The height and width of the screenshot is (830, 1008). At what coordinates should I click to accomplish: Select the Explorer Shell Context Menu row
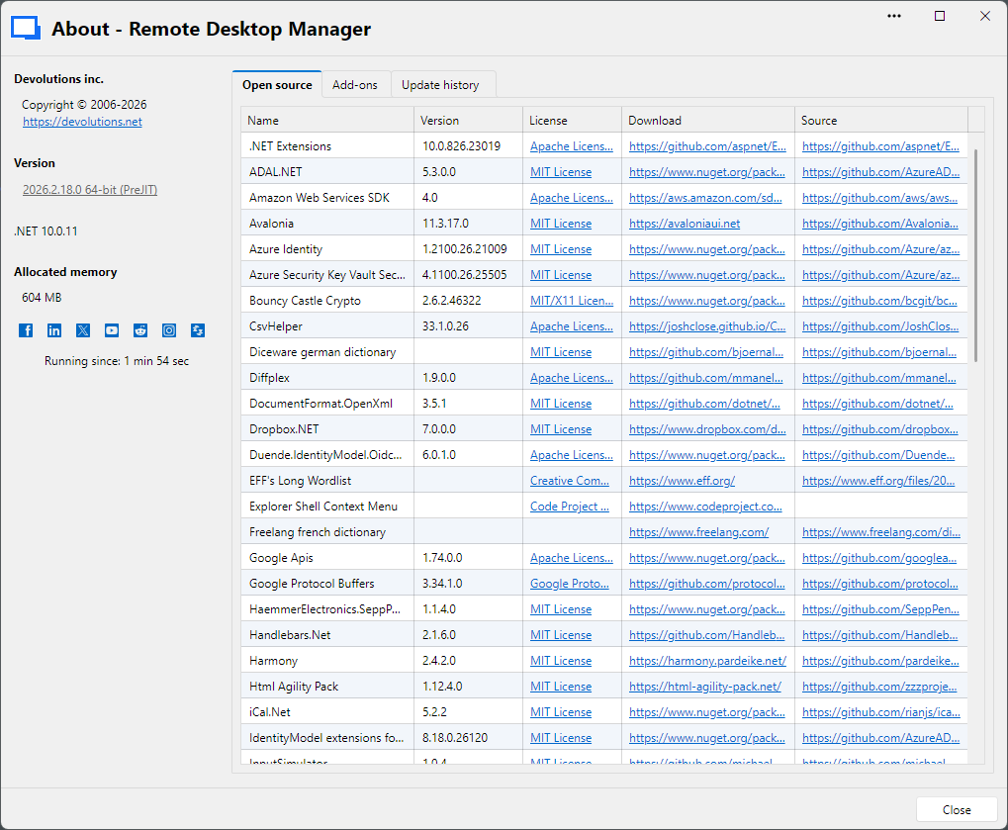tap(604, 507)
